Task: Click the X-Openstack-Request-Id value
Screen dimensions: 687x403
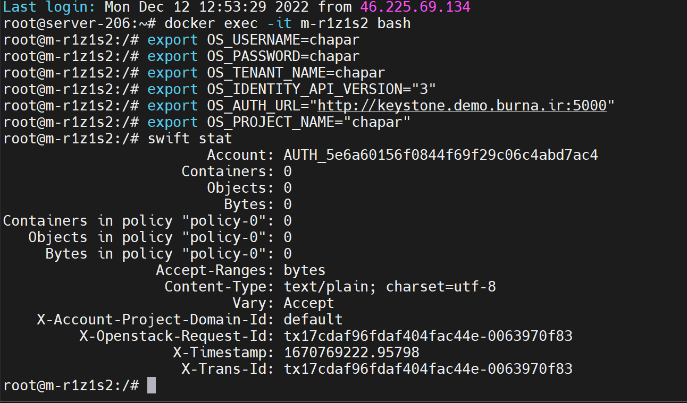Action: coord(428,336)
